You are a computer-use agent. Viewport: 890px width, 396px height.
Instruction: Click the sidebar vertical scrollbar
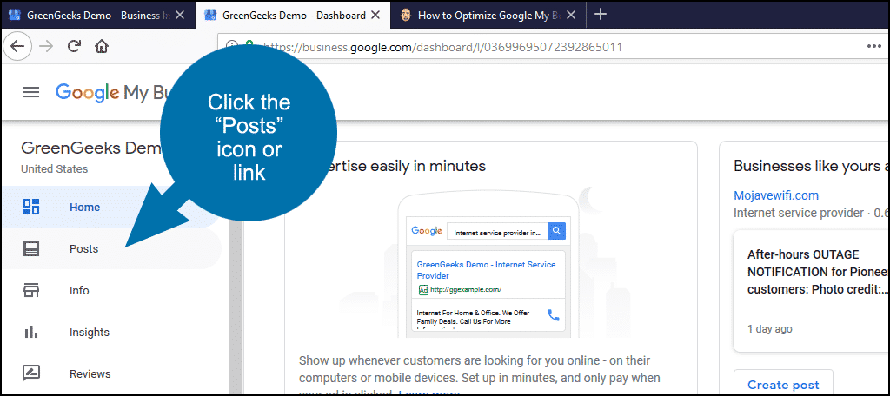(x=236, y=307)
